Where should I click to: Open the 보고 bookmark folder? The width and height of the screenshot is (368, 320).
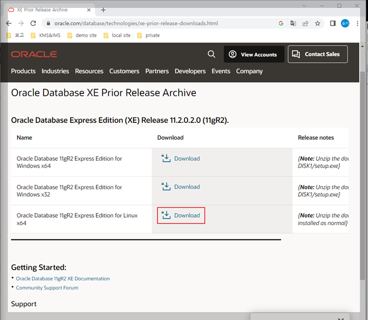15,35
